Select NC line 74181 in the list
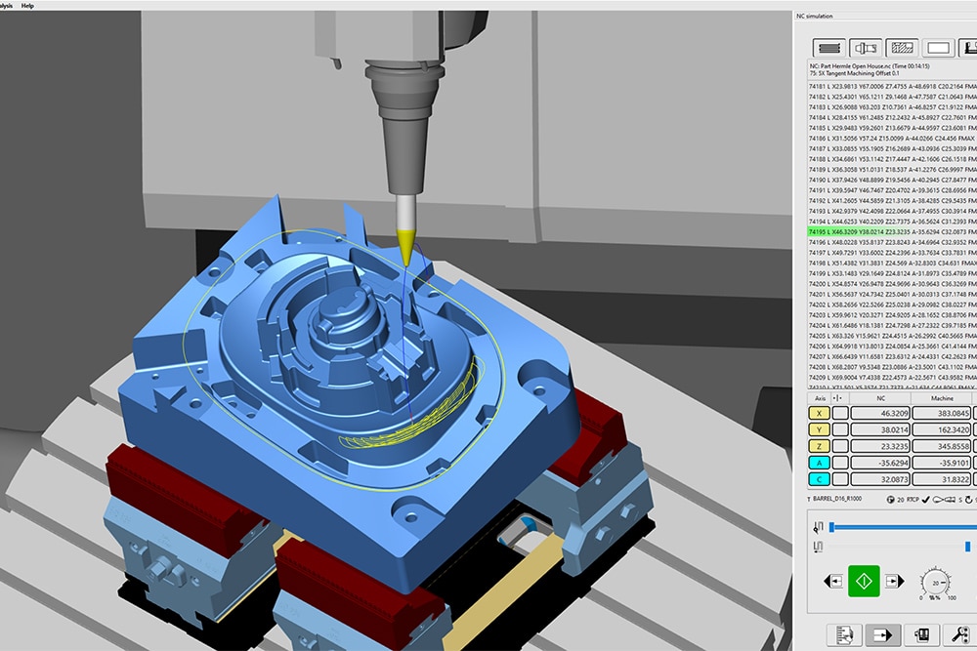 [892, 86]
